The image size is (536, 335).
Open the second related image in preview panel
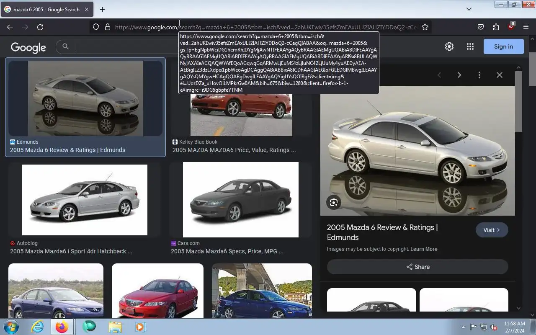[x=464, y=300]
